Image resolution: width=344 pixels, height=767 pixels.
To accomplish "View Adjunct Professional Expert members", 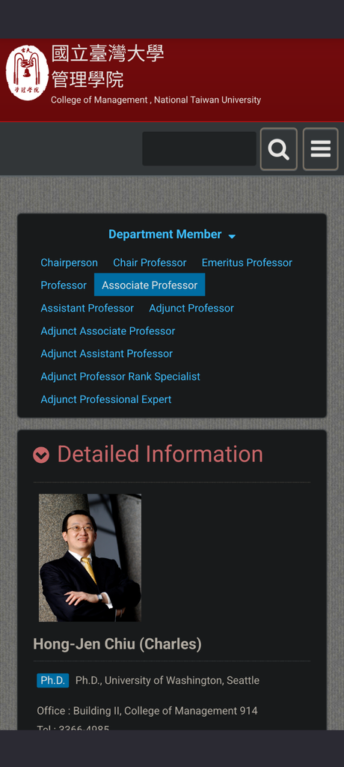I will click(x=106, y=400).
